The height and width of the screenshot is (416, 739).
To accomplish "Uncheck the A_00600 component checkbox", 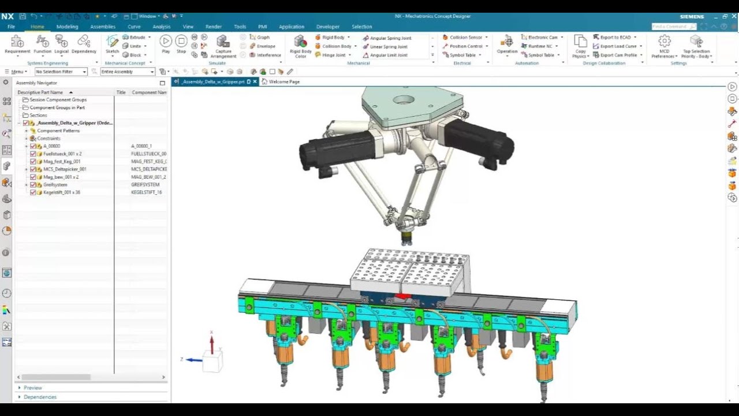I will 33,146.
